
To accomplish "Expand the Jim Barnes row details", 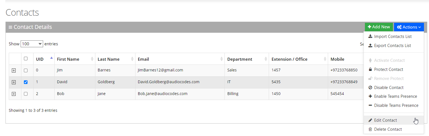I will (x=14, y=71).
